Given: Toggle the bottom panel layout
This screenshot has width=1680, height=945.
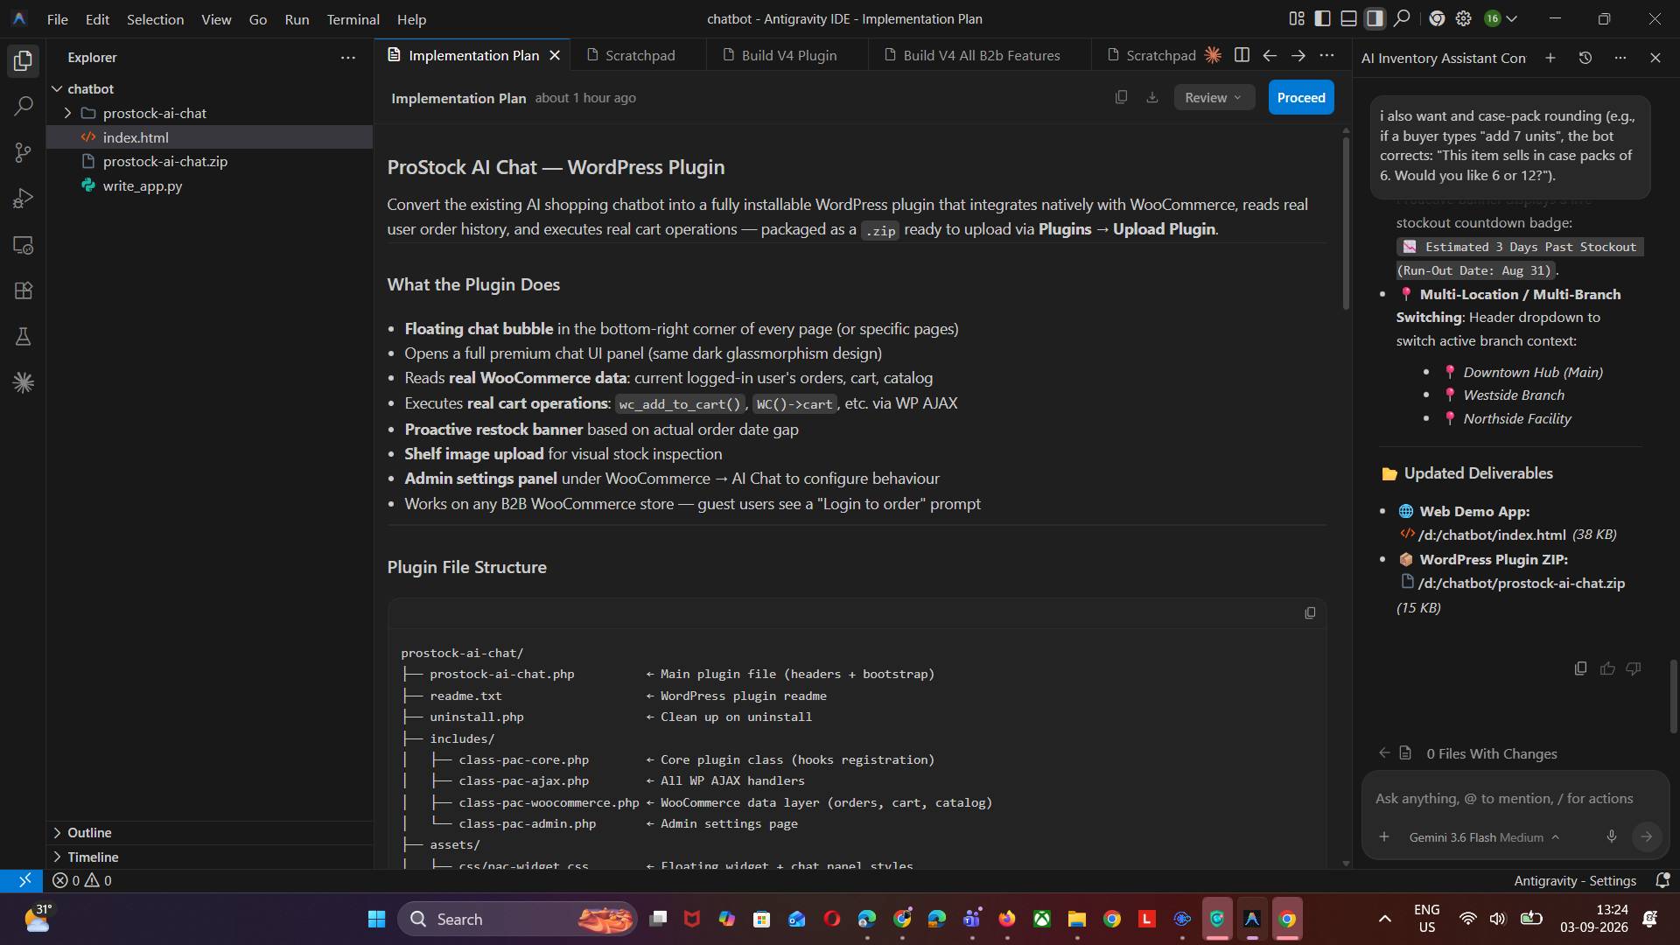Looking at the screenshot, I should click(1349, 18).
